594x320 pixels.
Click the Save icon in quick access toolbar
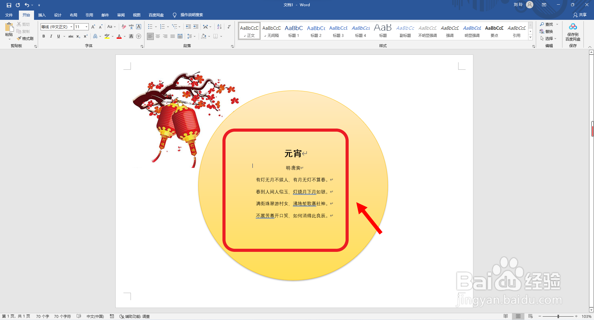[9, 5]
